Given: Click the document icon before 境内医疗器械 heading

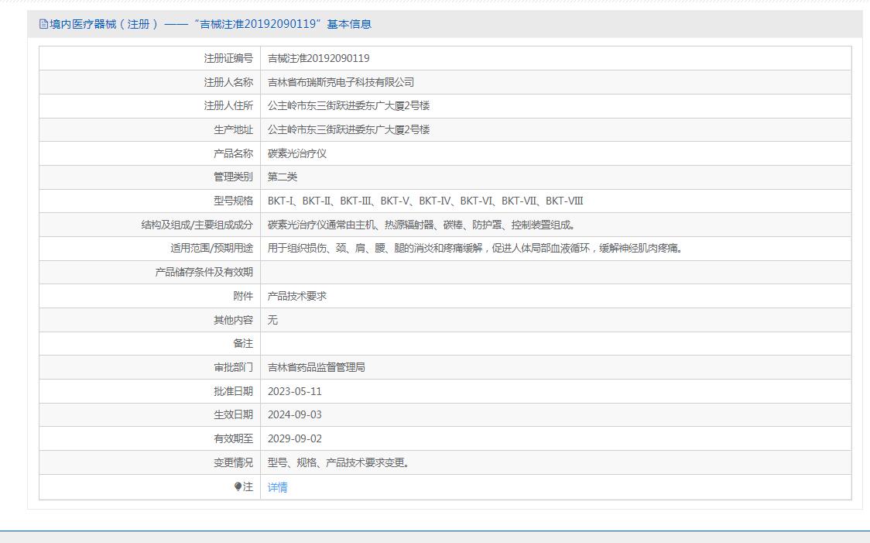Looking at the screenshot, I should 43,24.
